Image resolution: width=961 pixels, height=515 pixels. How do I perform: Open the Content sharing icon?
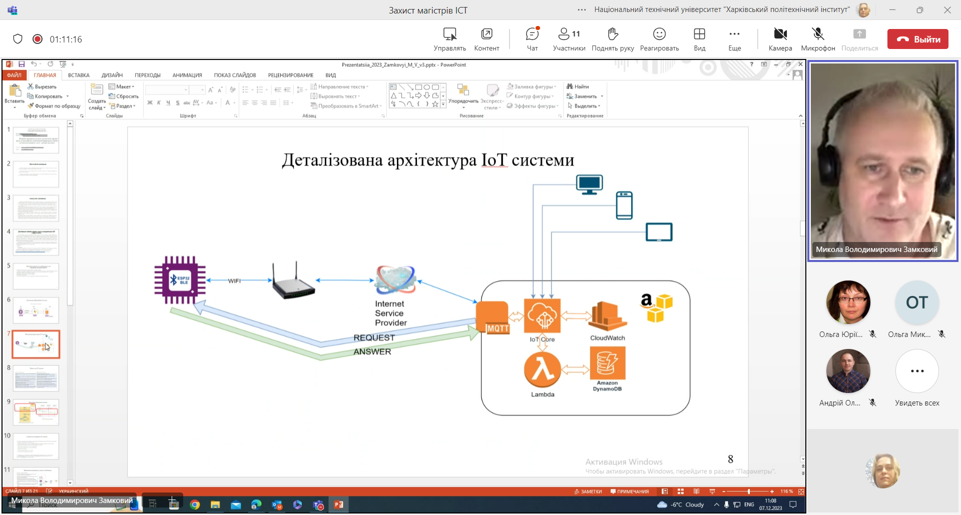tap(487, 39)
